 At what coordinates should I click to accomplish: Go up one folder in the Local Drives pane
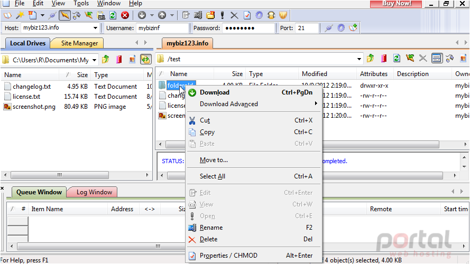click(x=106, y=59)
